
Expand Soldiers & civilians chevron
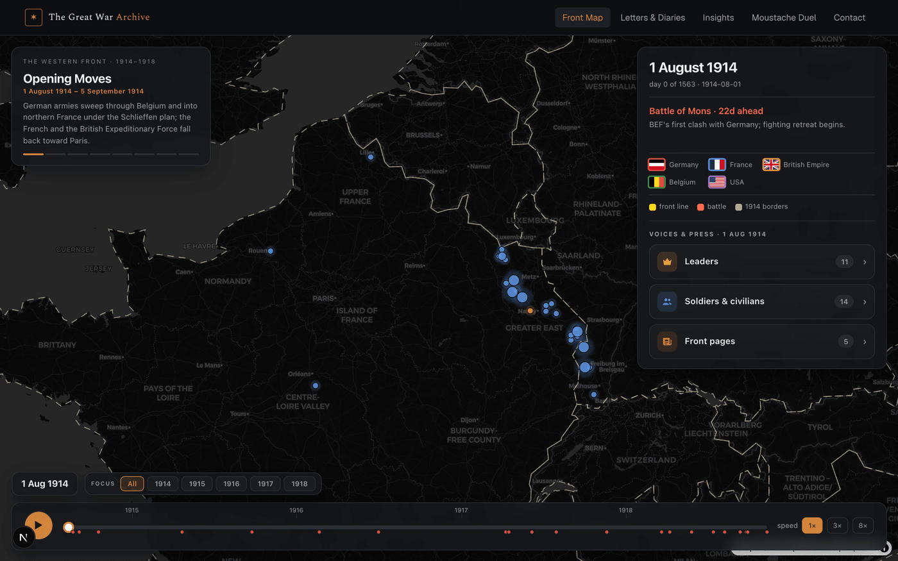(x=865, y=302)
